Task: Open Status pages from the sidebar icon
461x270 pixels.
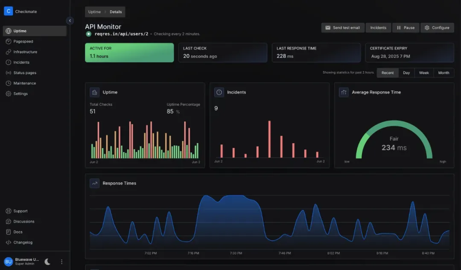Action: coord(9,73)
